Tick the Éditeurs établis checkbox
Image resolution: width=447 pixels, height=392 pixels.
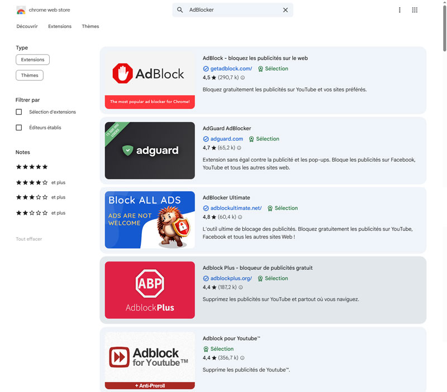19,128
